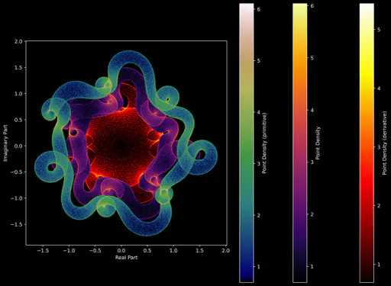Click x-axis tick label 2.0

tap(226, 251)
